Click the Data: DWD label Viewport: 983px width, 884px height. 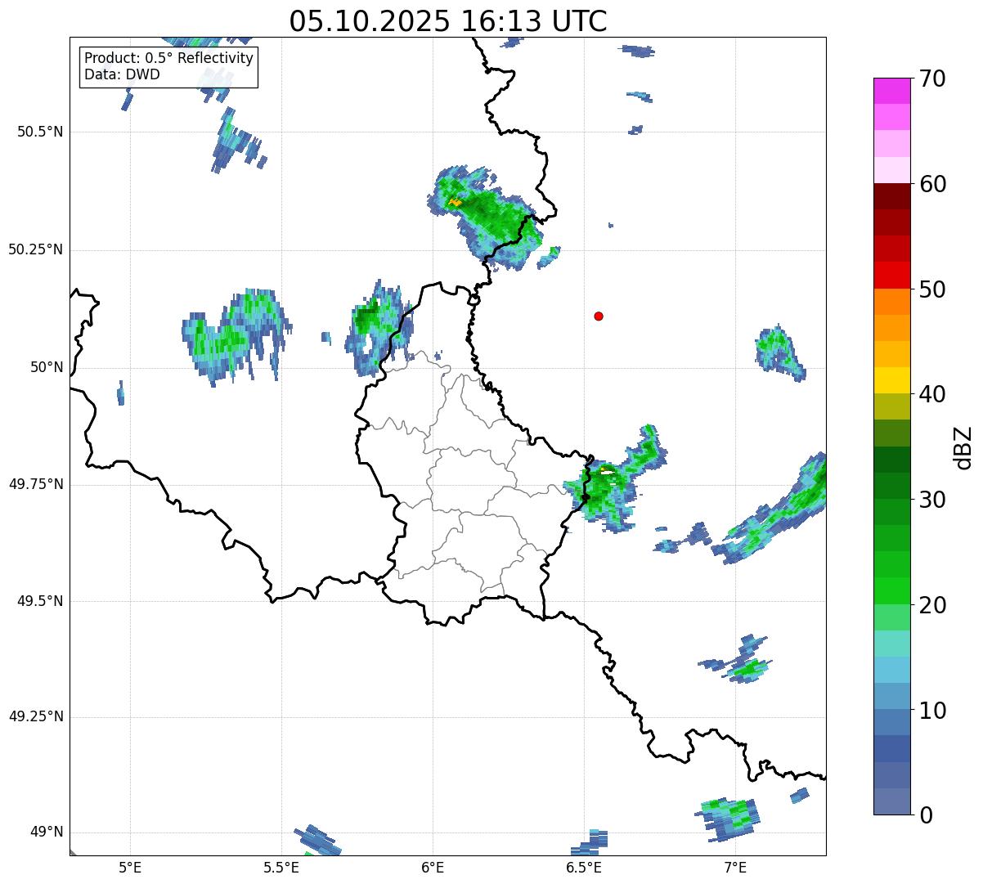[122, 74]
